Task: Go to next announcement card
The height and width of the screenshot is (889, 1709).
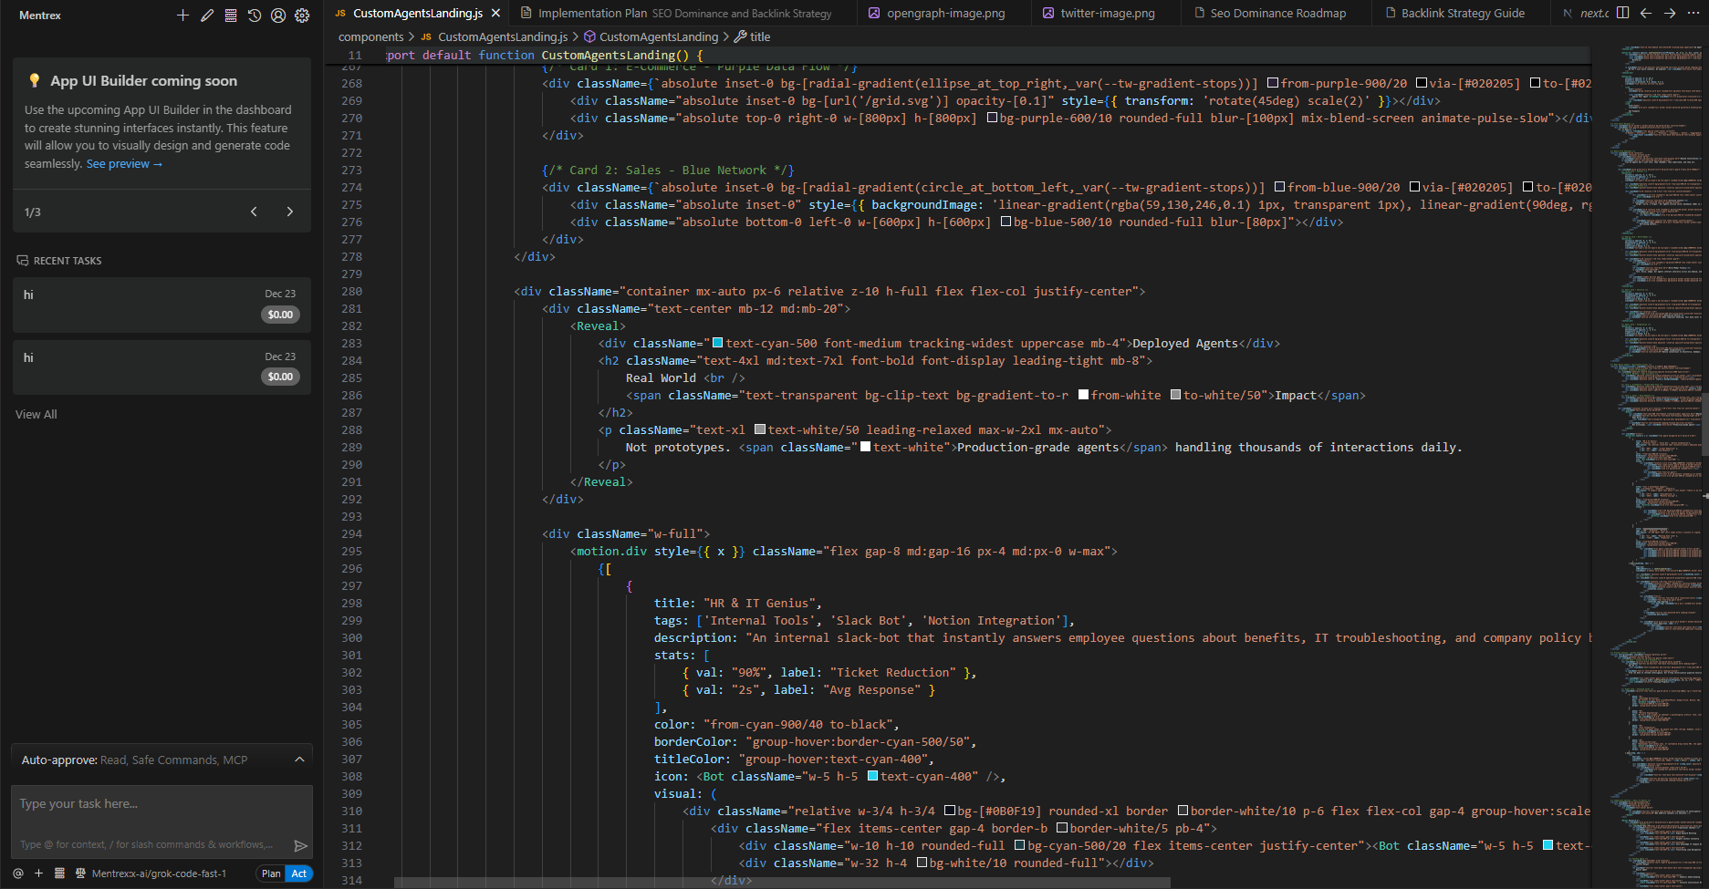Action: 290,212
